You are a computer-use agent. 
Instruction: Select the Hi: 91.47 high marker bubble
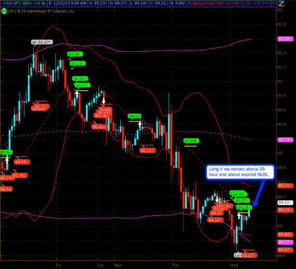[42, 42]
